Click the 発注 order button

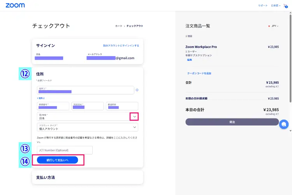232,122
